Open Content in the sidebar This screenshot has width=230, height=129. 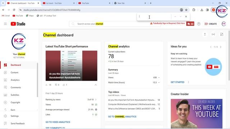[x=18, y=72]
